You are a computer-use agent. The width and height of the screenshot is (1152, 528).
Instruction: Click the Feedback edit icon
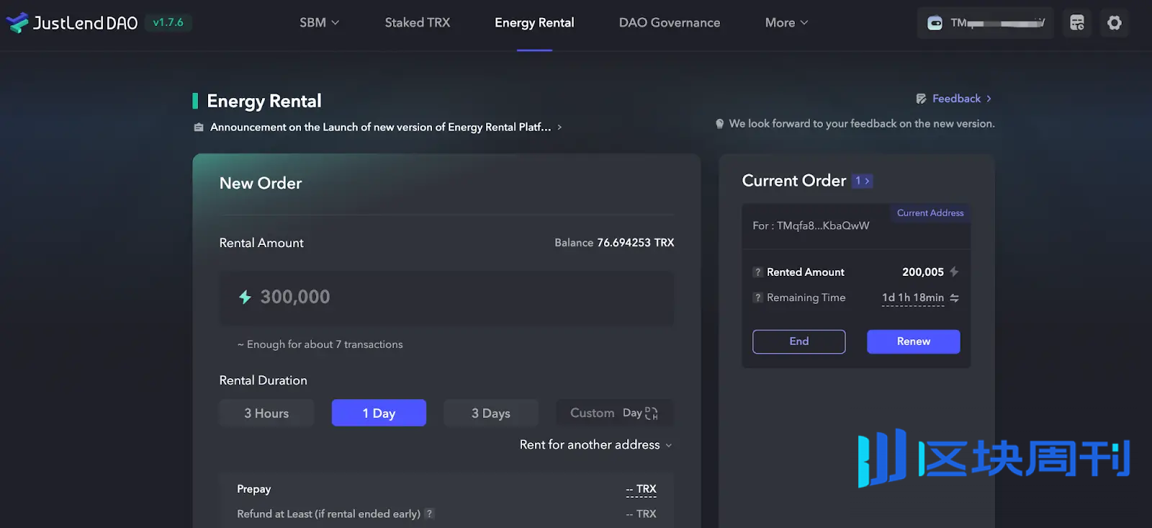coord(921,99)
